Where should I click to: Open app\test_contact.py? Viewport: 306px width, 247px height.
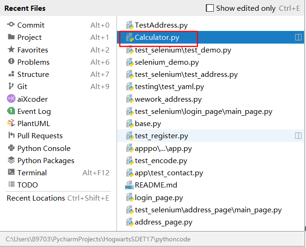[211, 173]
